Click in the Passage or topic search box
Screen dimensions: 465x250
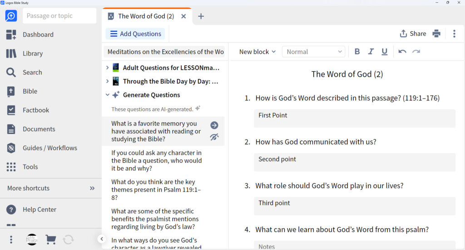(59, 16)
